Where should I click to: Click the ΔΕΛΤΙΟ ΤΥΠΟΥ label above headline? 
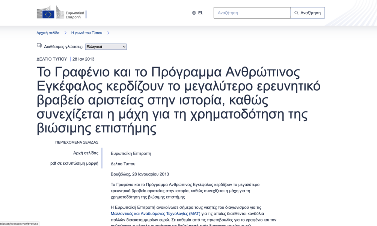[51, 59]
